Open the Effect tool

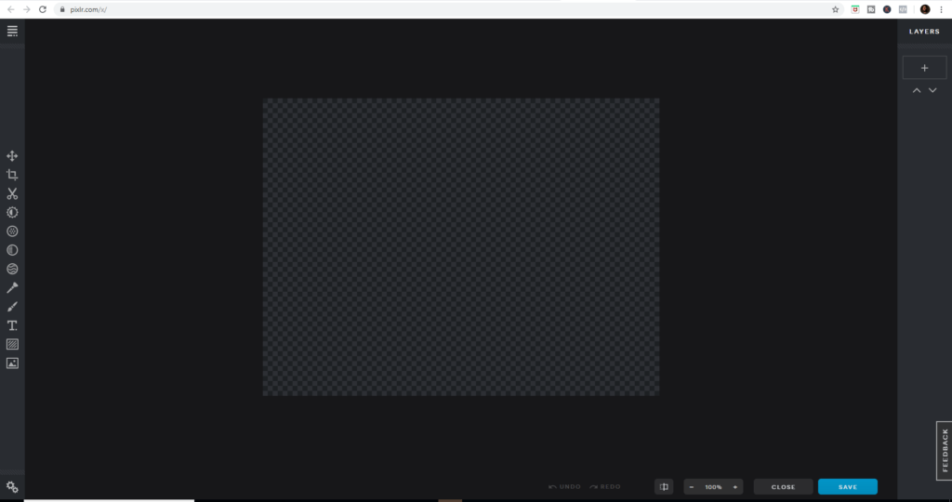point(12,250)
